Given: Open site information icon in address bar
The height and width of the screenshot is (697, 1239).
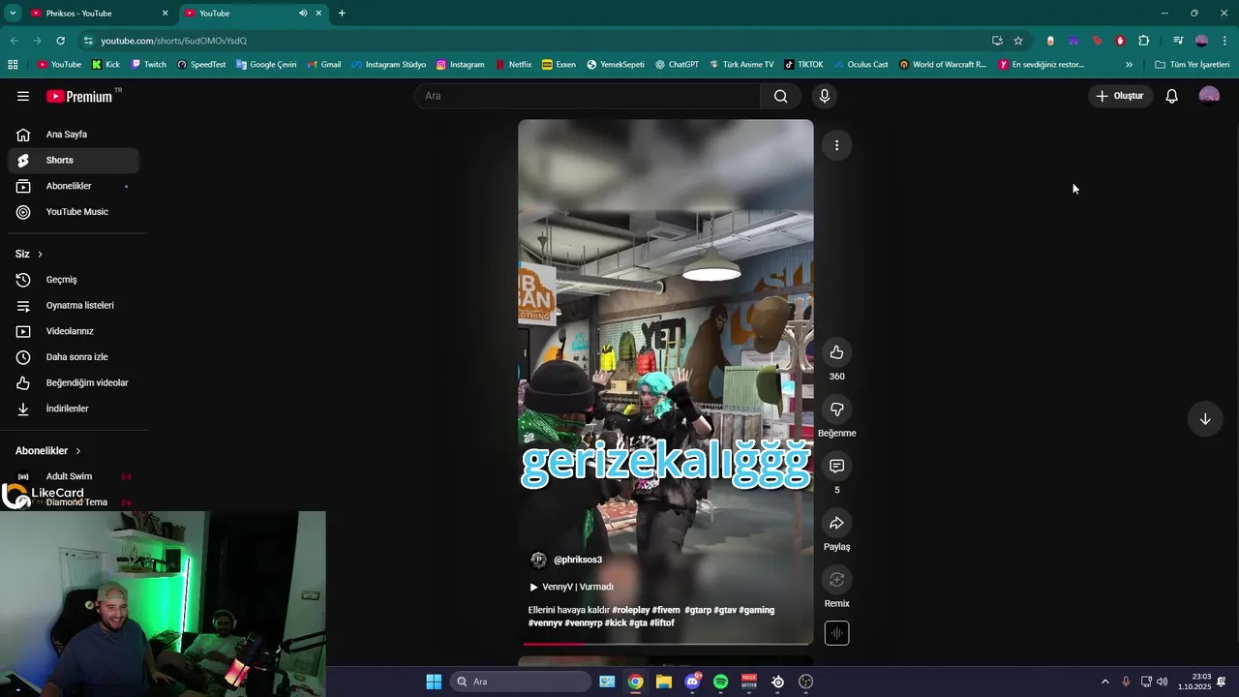Looking at the screenshot, I should [88, 41].
